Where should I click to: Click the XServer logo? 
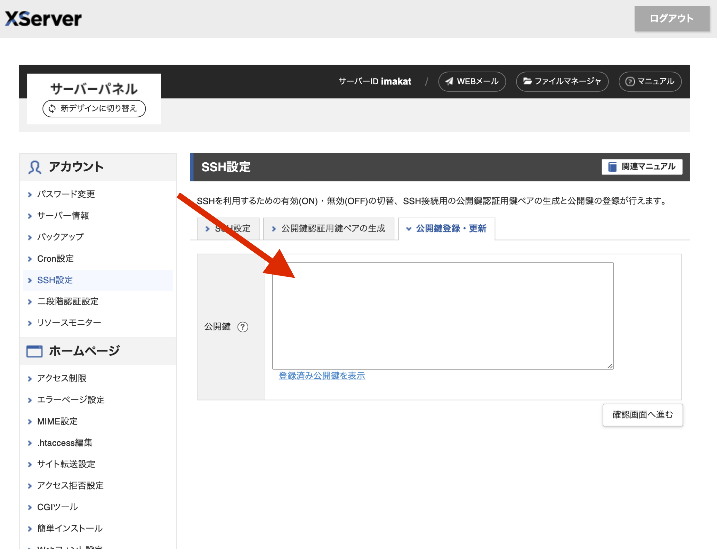click(x=43, y=19)
